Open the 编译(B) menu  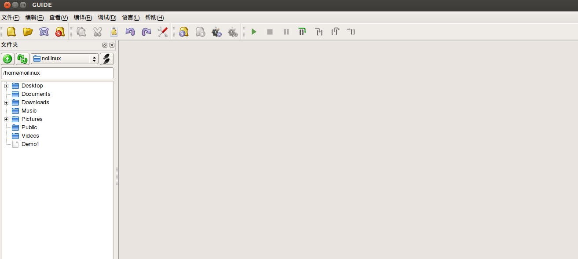[83, 18]
